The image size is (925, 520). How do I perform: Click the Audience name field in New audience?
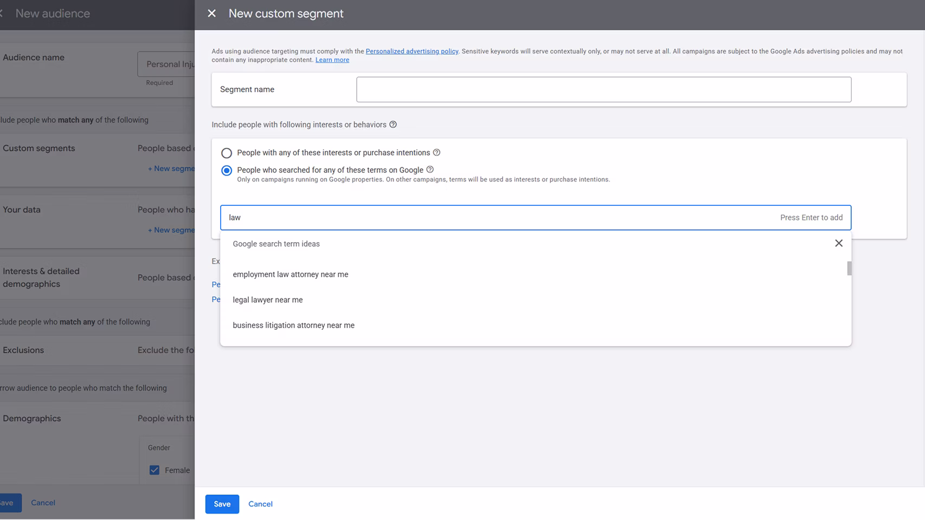(x=166, y=64)
